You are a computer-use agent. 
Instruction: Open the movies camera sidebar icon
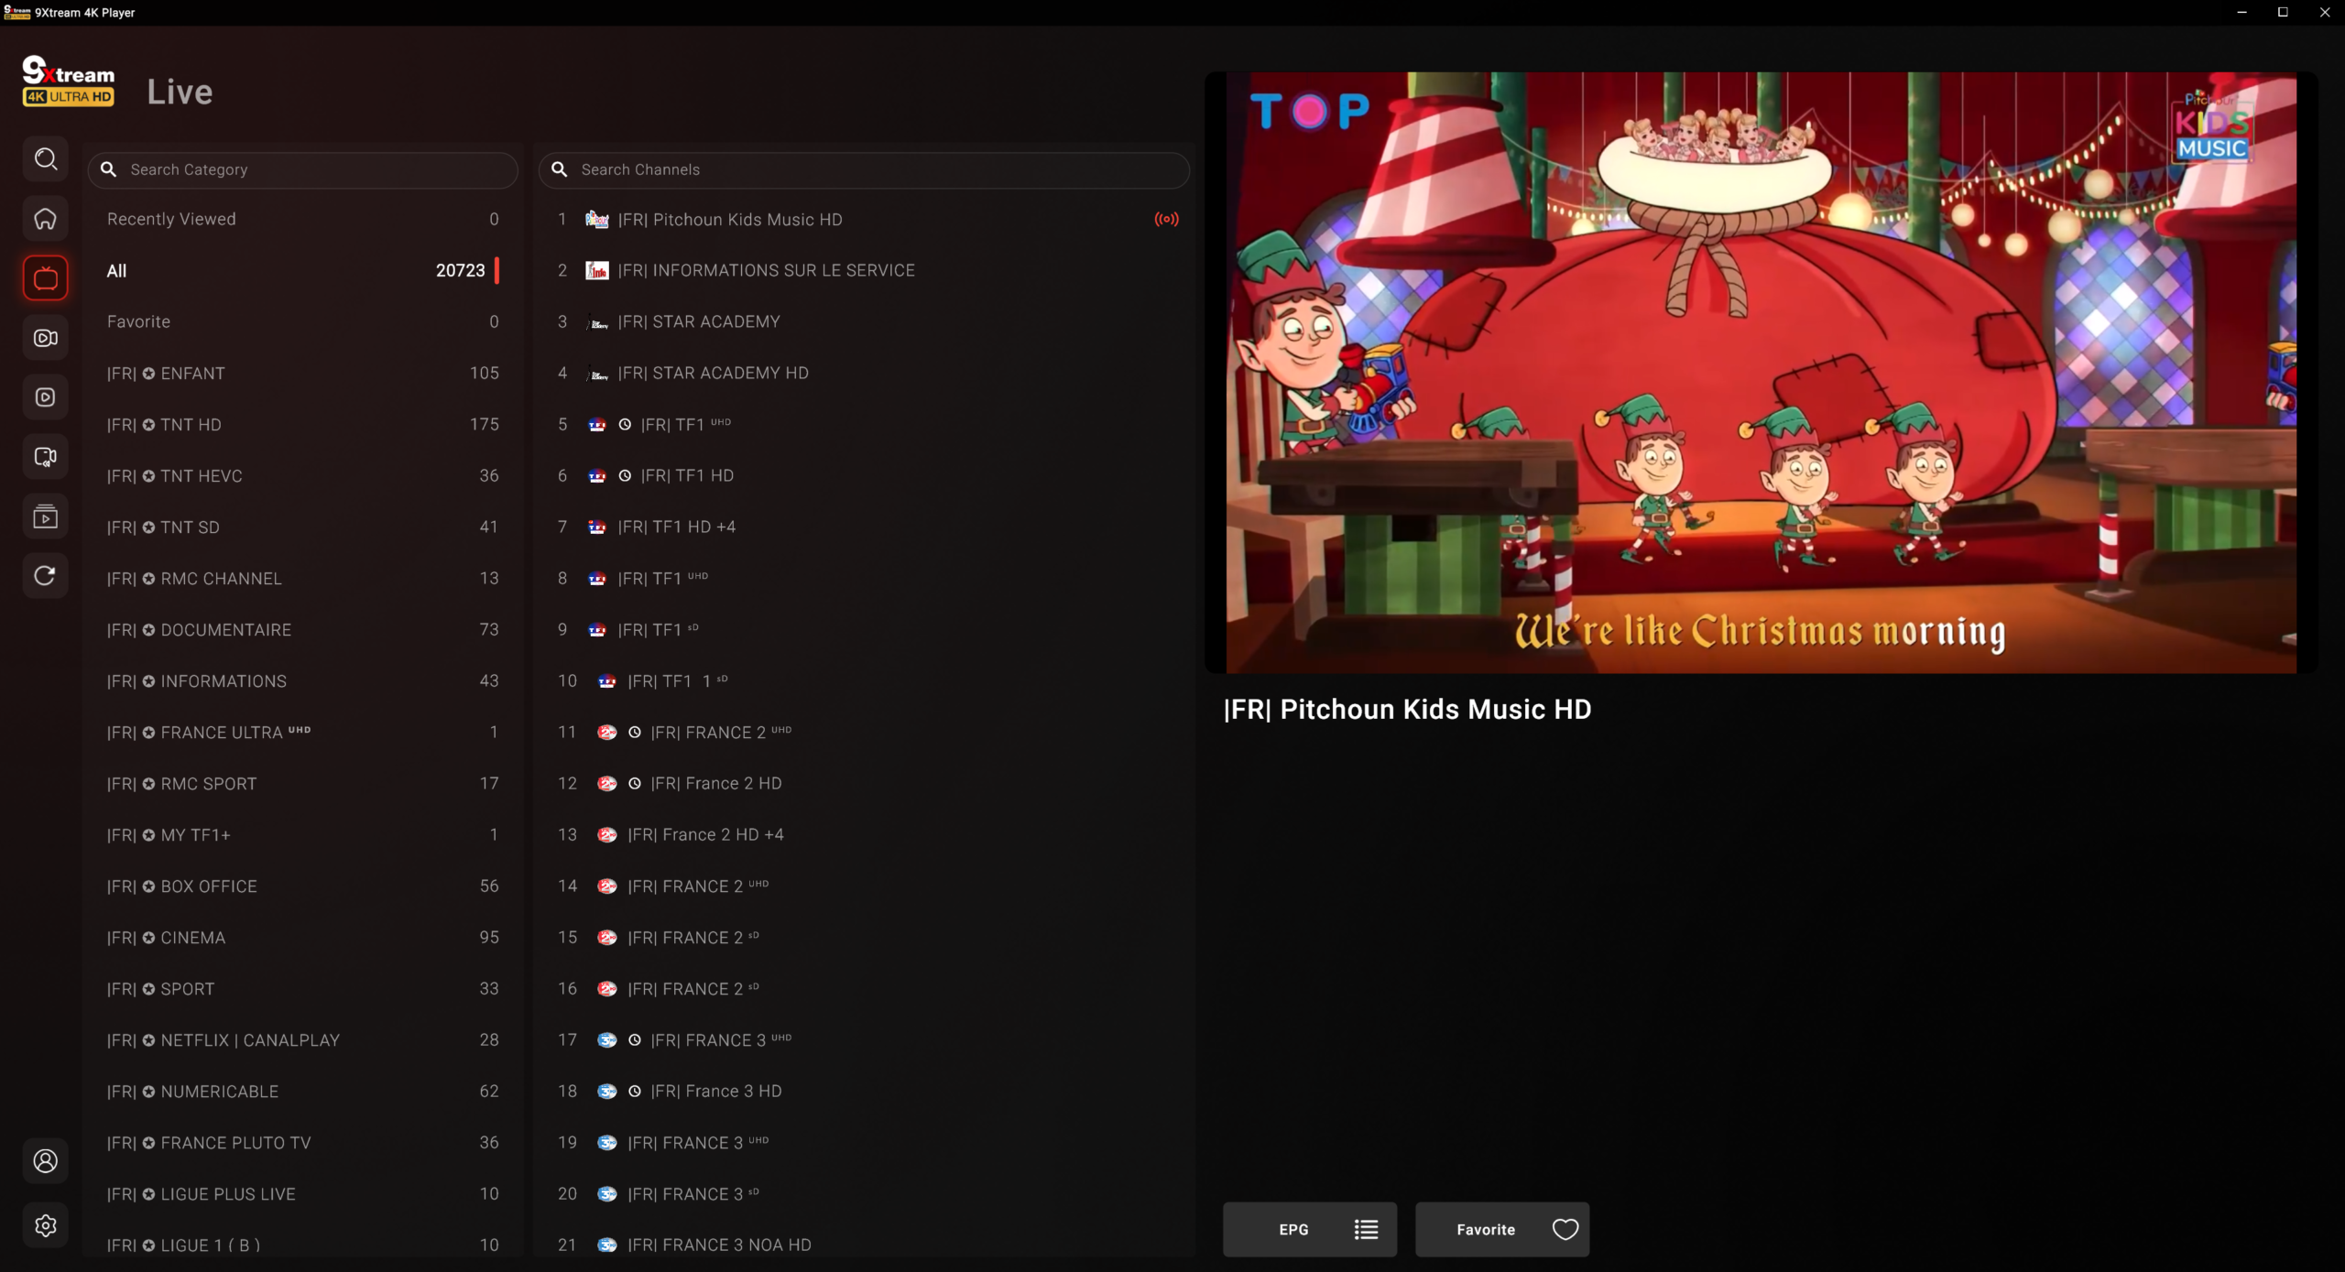(45, 338)
